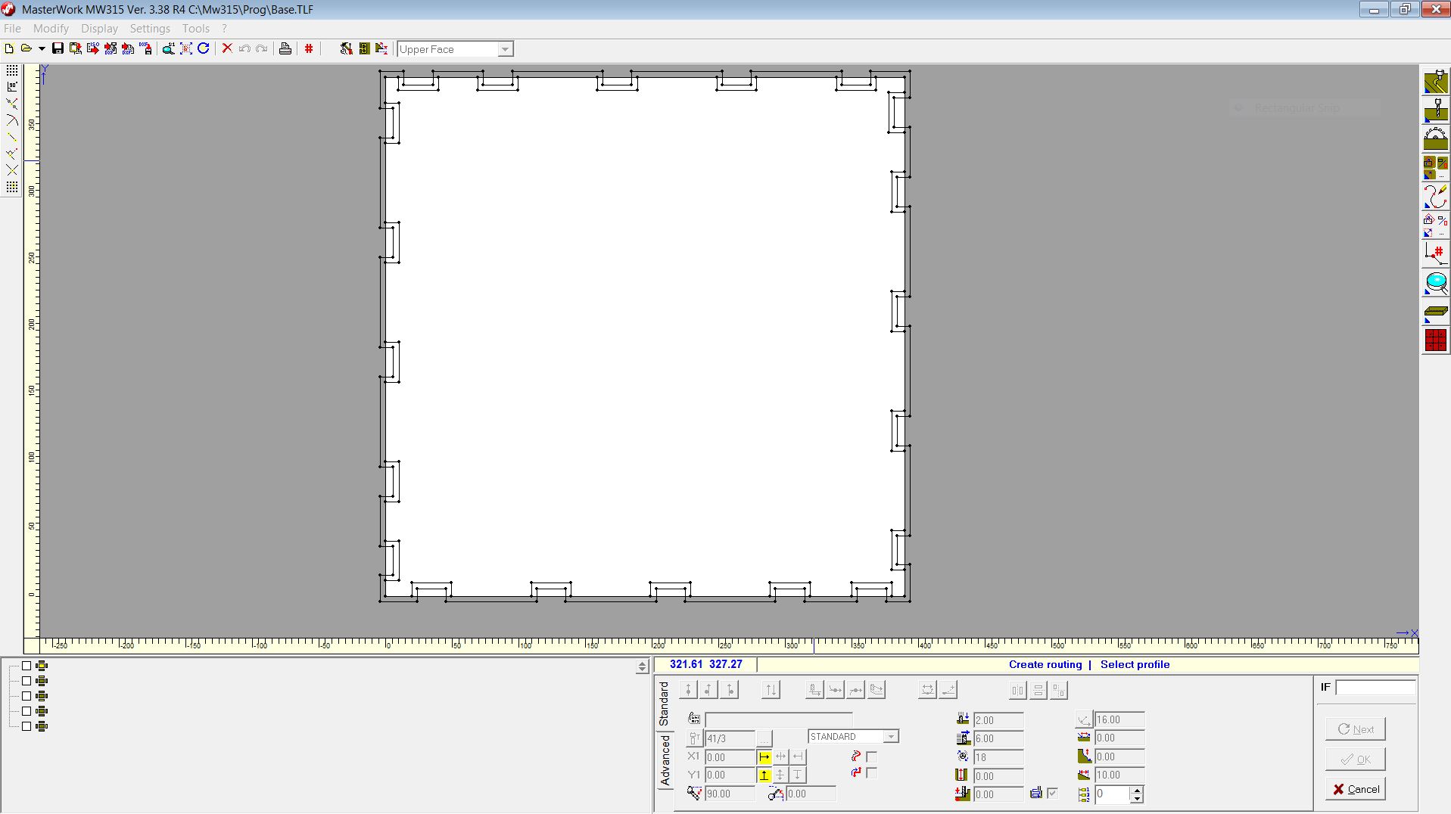Screen dimensions: 1451x814
Task: Select Y1 top reference toggle
Action: pyautogui.click(x=797, y=775)
